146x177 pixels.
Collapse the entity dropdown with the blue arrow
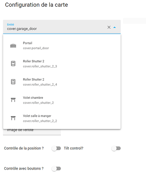pyautogui.click(x=114, y=27)
